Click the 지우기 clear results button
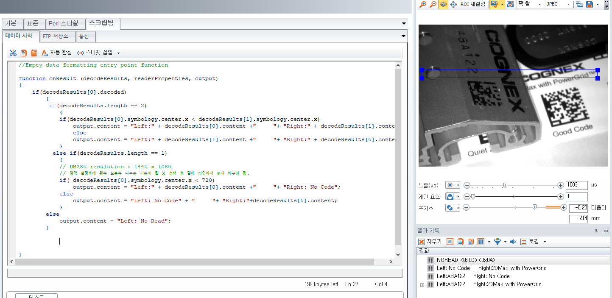Viewport: 612px width, 298px height. pyautogui.click(x=430, y=242)
